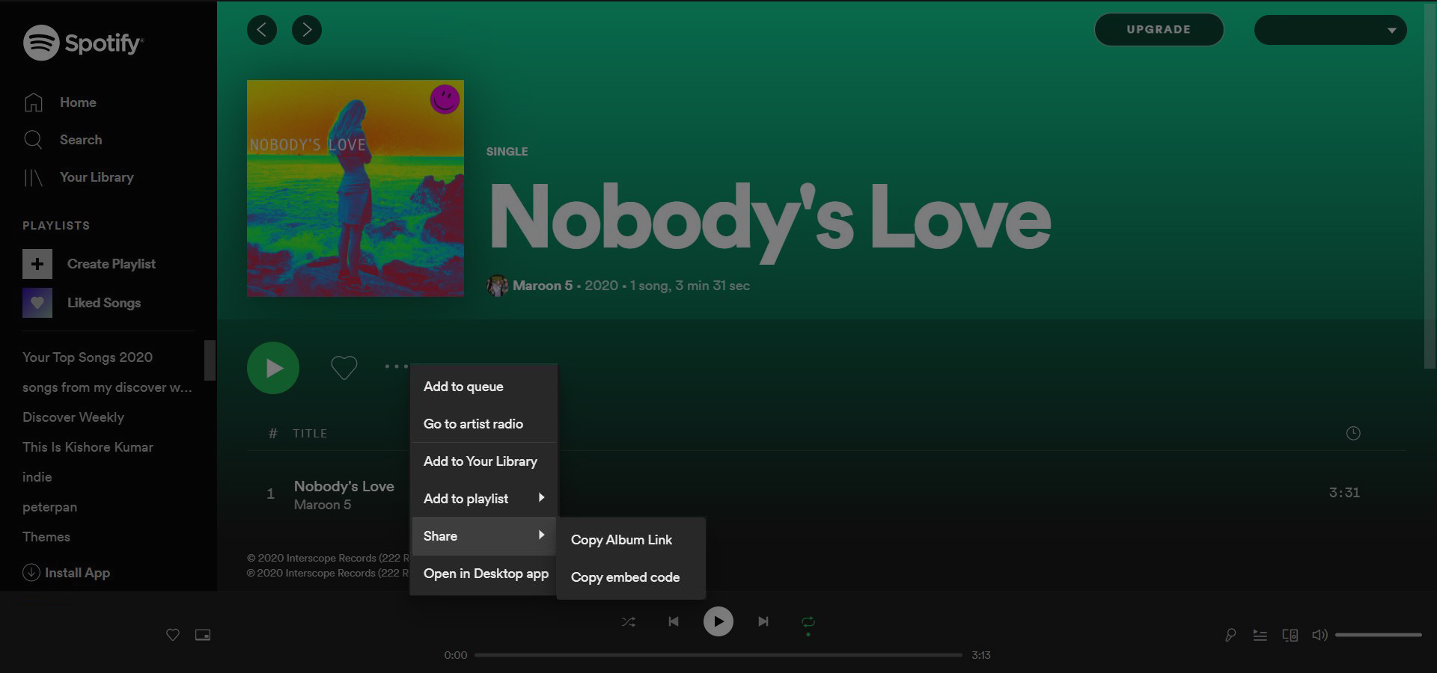1437x673 pixels.
Task: Click Maroon 5 under the track title
Action: [323, 505]
